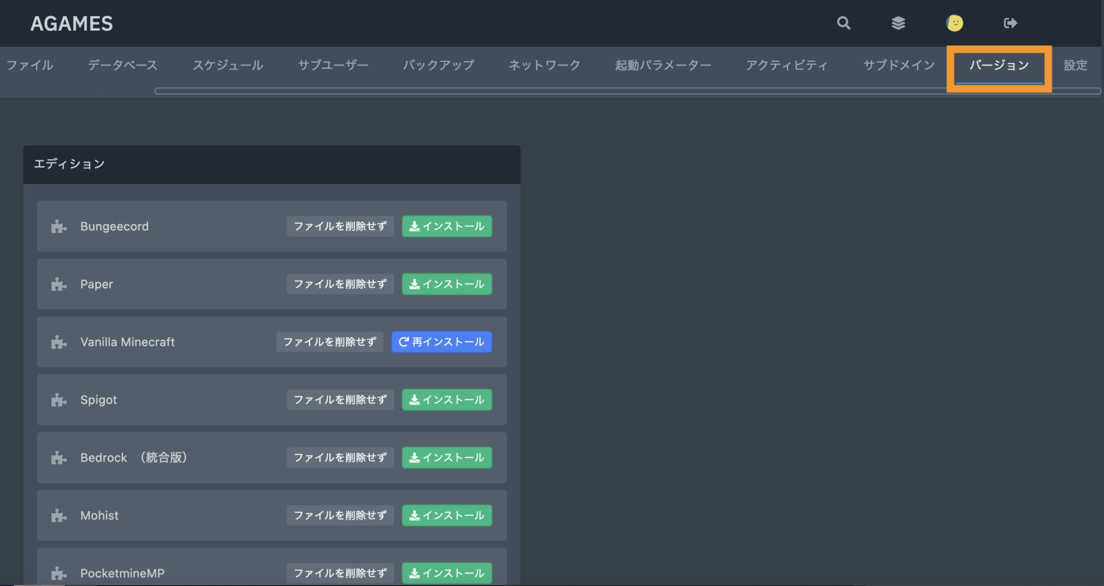Click the puzzle icon next to Mohist
This screenshot has width=1104, height=586.
pyautogui.click(x=59, y=515)
